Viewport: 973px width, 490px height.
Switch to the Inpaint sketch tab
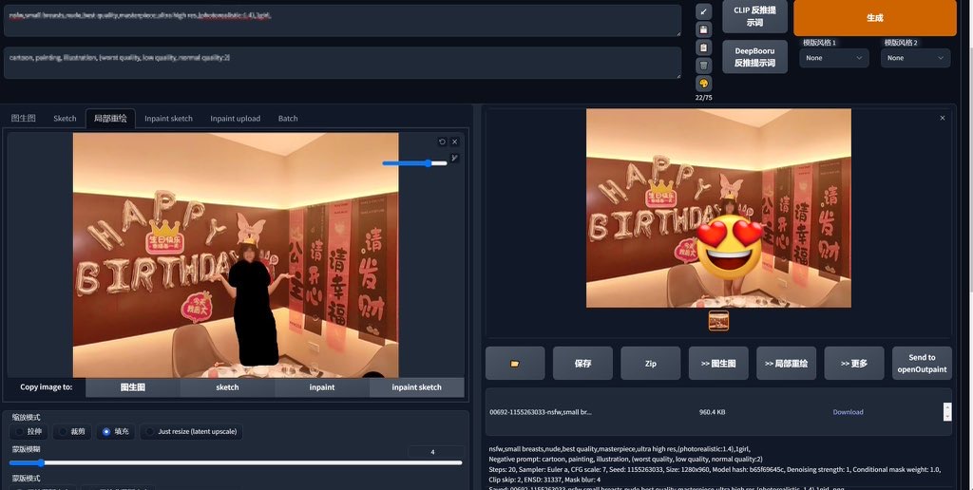click(168, 119)
